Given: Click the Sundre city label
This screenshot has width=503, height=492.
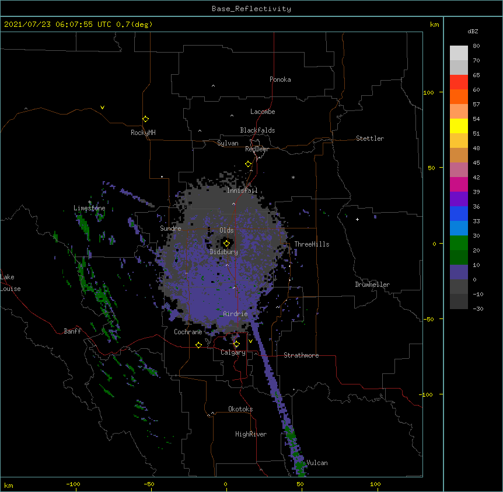Looking at the screenshot, I should pyautogui.click(x=170, y=228).
